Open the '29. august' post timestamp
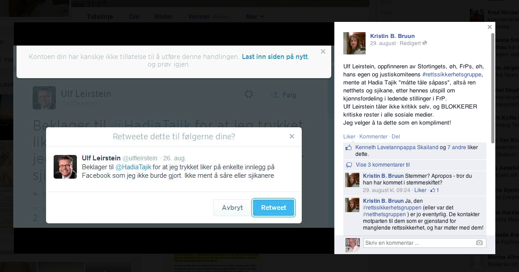Screen dimensions: 519x272 point(383,43)
